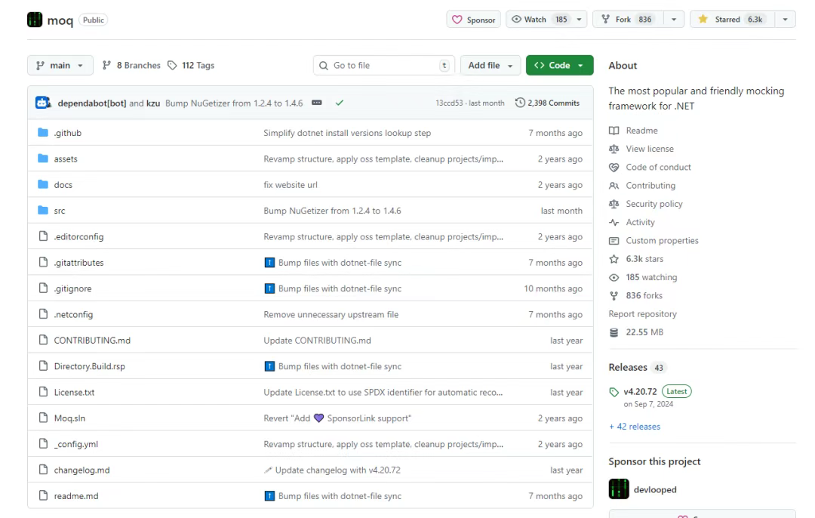Open the main branch dropdown
The height and width of the screenshot is (518, 815).
pyautogui.click(x=60, y=66)
